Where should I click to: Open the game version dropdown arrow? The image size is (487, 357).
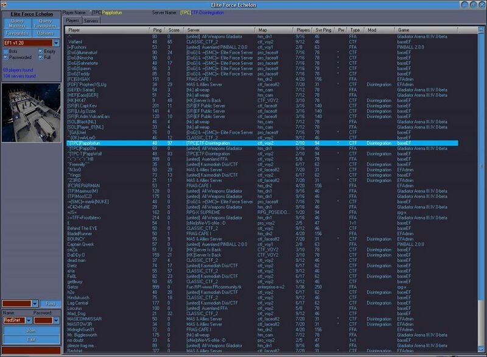pos(56,43)
